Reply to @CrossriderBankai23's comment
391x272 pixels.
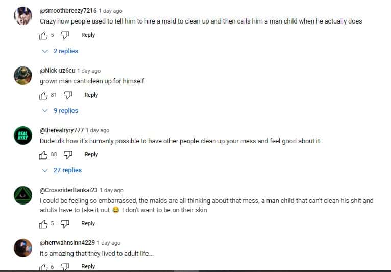(x=88, y=224)
